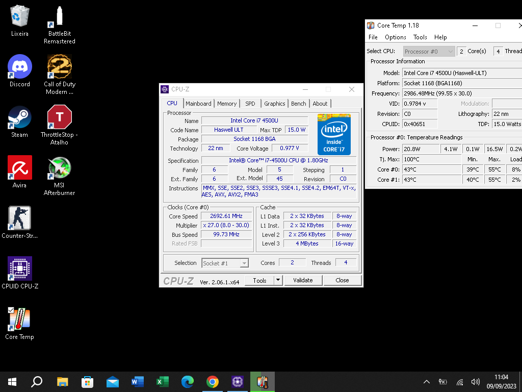Open Microsoft Store taskbar icon

click(x=87, y=382)
